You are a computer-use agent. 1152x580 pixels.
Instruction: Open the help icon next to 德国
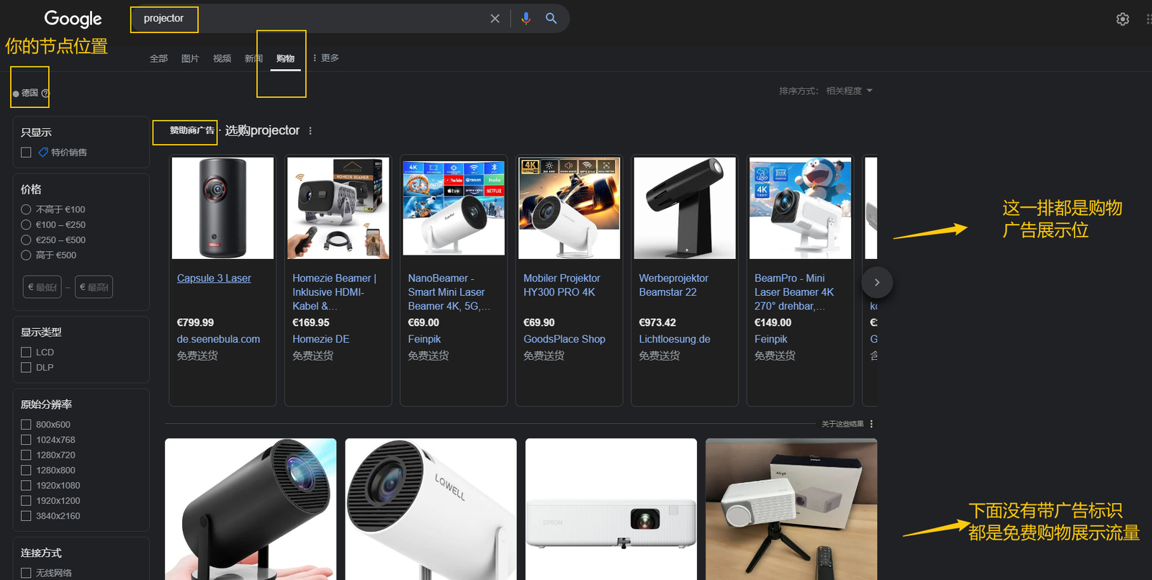[x=45, y=93]
